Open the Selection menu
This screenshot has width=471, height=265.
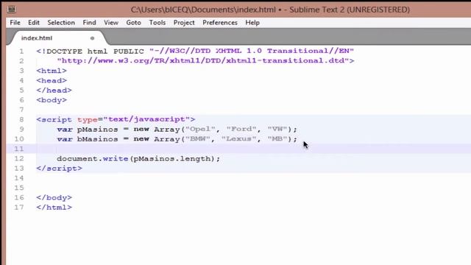61,23
